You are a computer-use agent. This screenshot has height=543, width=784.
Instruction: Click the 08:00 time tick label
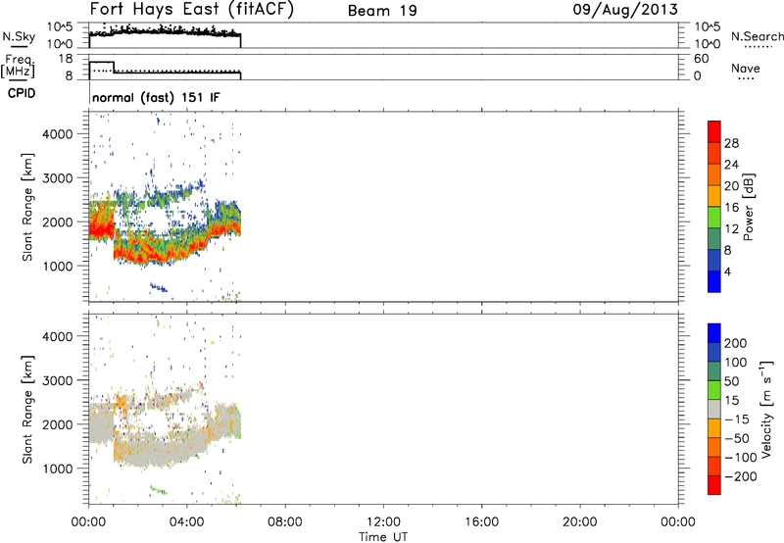point(285,522)
